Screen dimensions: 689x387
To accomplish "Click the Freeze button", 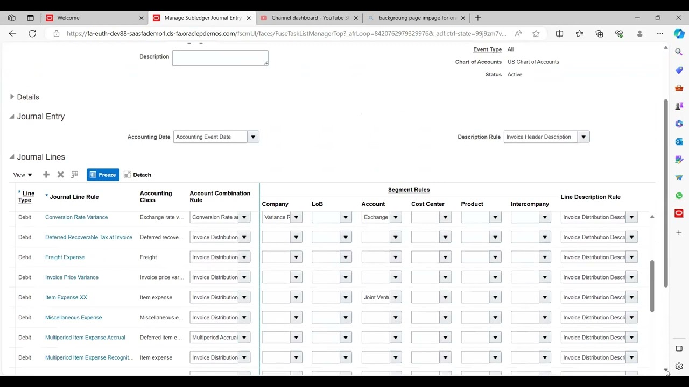I will point(103,175).
